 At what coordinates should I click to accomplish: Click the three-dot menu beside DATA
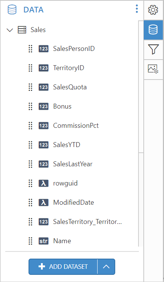137,9
